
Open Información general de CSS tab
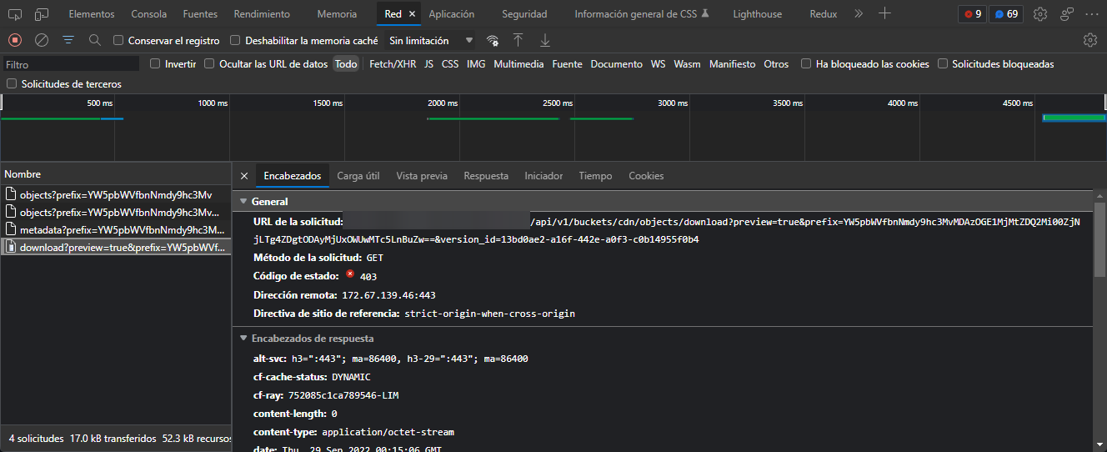pos(641,14)
